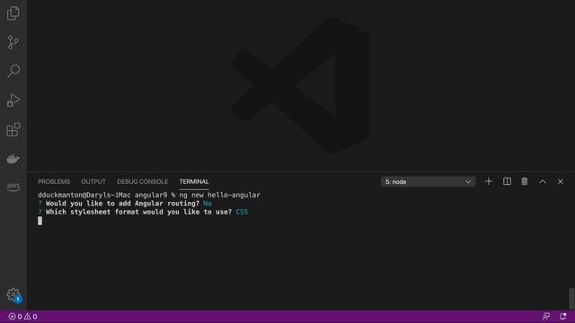Click errors and warnings count in status bar
Screen dimensions: 575x323
[x=22, y=317]
